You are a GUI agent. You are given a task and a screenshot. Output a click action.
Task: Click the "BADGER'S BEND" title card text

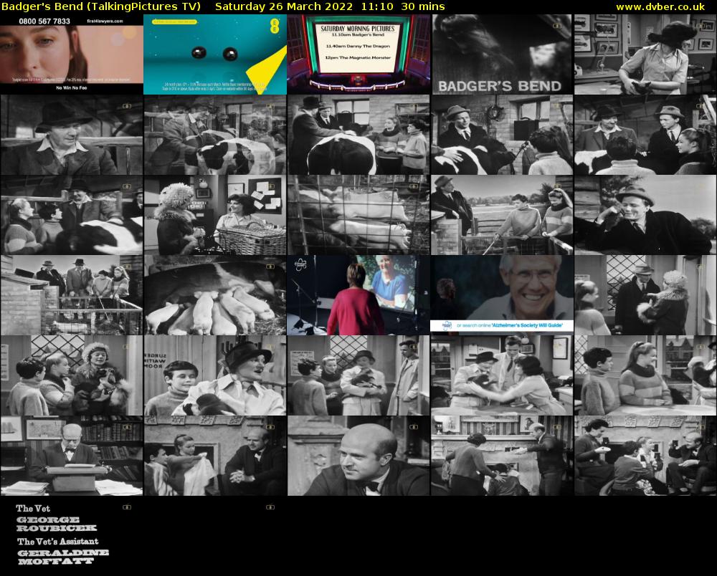coord(500,86)
